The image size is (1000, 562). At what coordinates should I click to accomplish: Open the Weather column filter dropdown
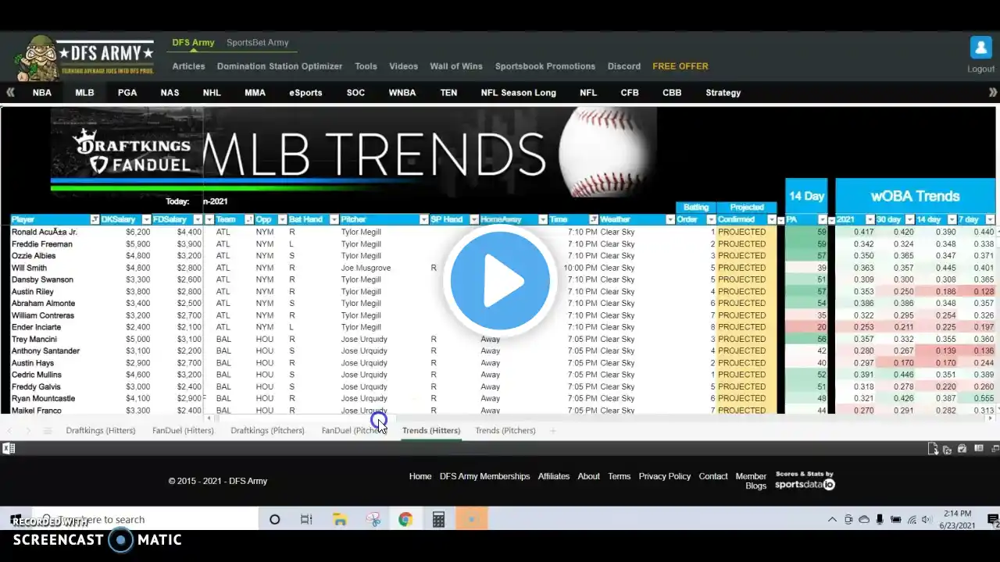670,220
